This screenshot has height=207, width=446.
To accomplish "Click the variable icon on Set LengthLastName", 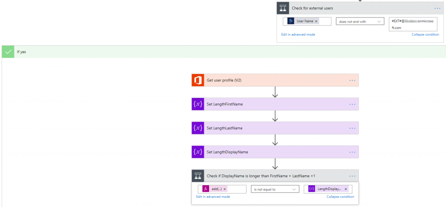I will pos(198,128).
